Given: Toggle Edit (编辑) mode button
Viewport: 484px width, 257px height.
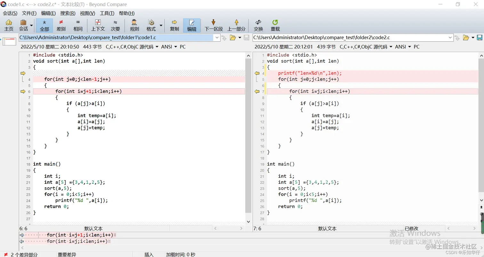Looking at the screenshot, I should [192, 25].
